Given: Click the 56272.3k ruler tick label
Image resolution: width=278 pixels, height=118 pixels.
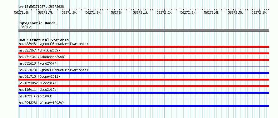Looking at the screenshot, I should tap(188, 13).
